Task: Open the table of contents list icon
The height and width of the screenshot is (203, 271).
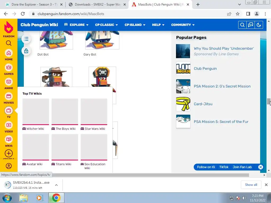Action: [x=26, y=39]
